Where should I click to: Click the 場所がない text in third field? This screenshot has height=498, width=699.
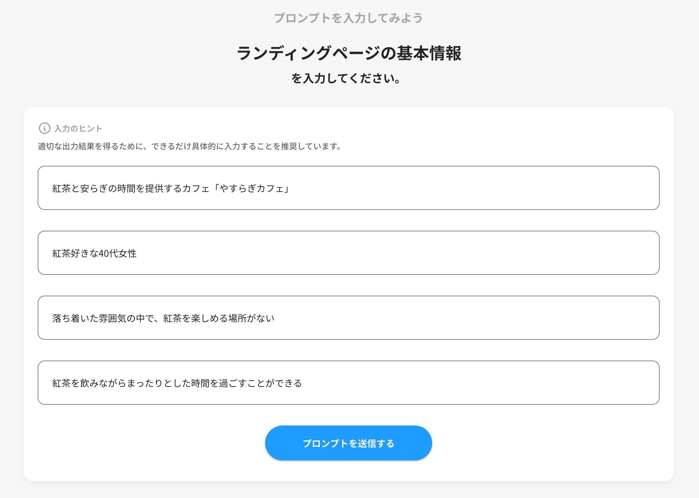click(x=251, y=318)
